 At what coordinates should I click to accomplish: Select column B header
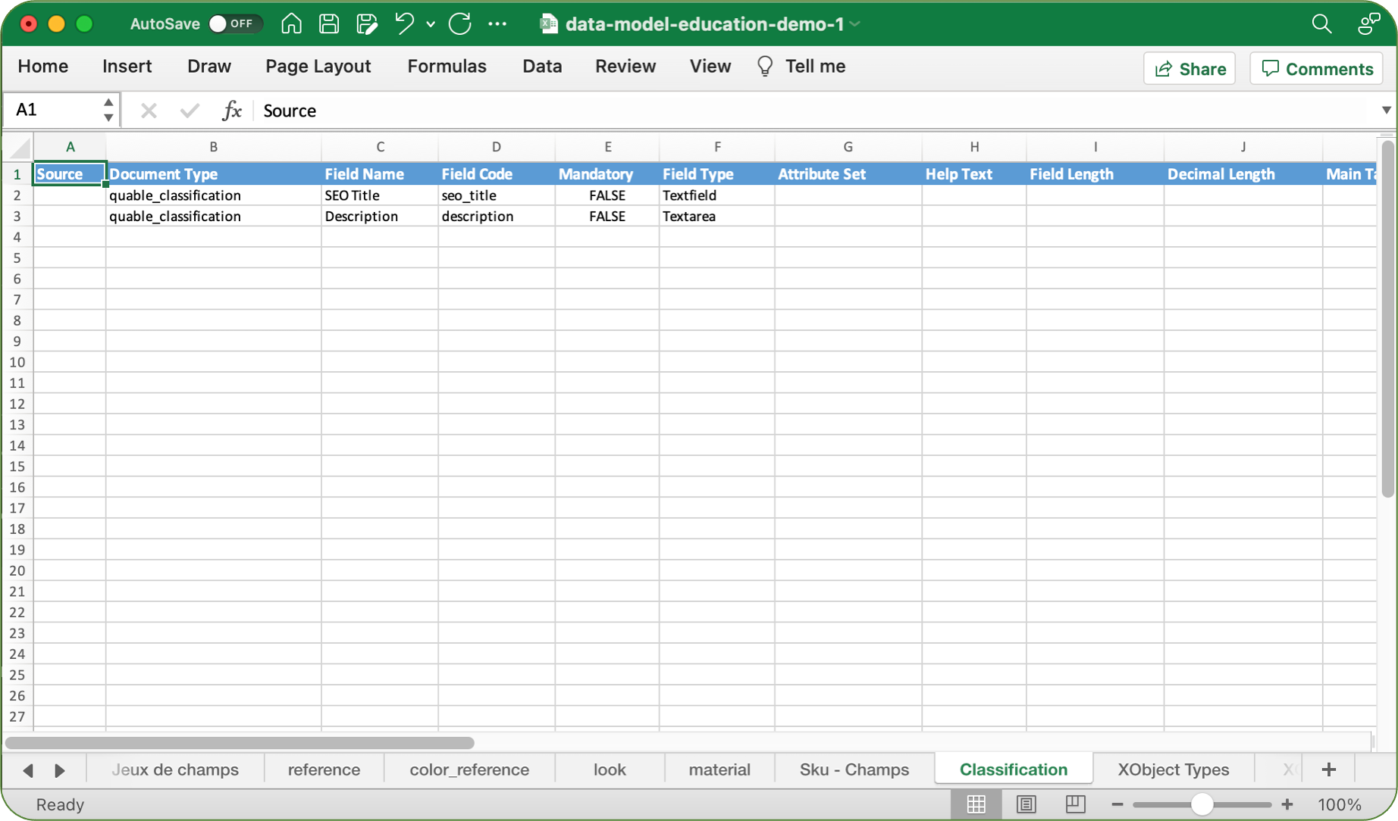[213, 147]
